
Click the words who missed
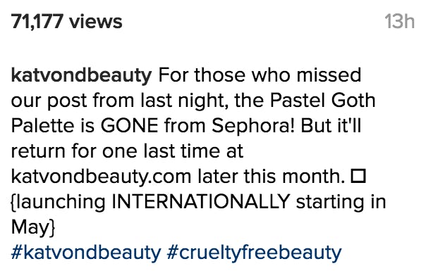tap(306, 75)
